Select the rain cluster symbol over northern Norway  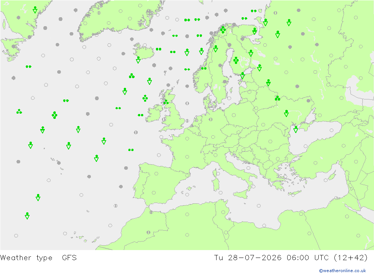pos(223,30)
